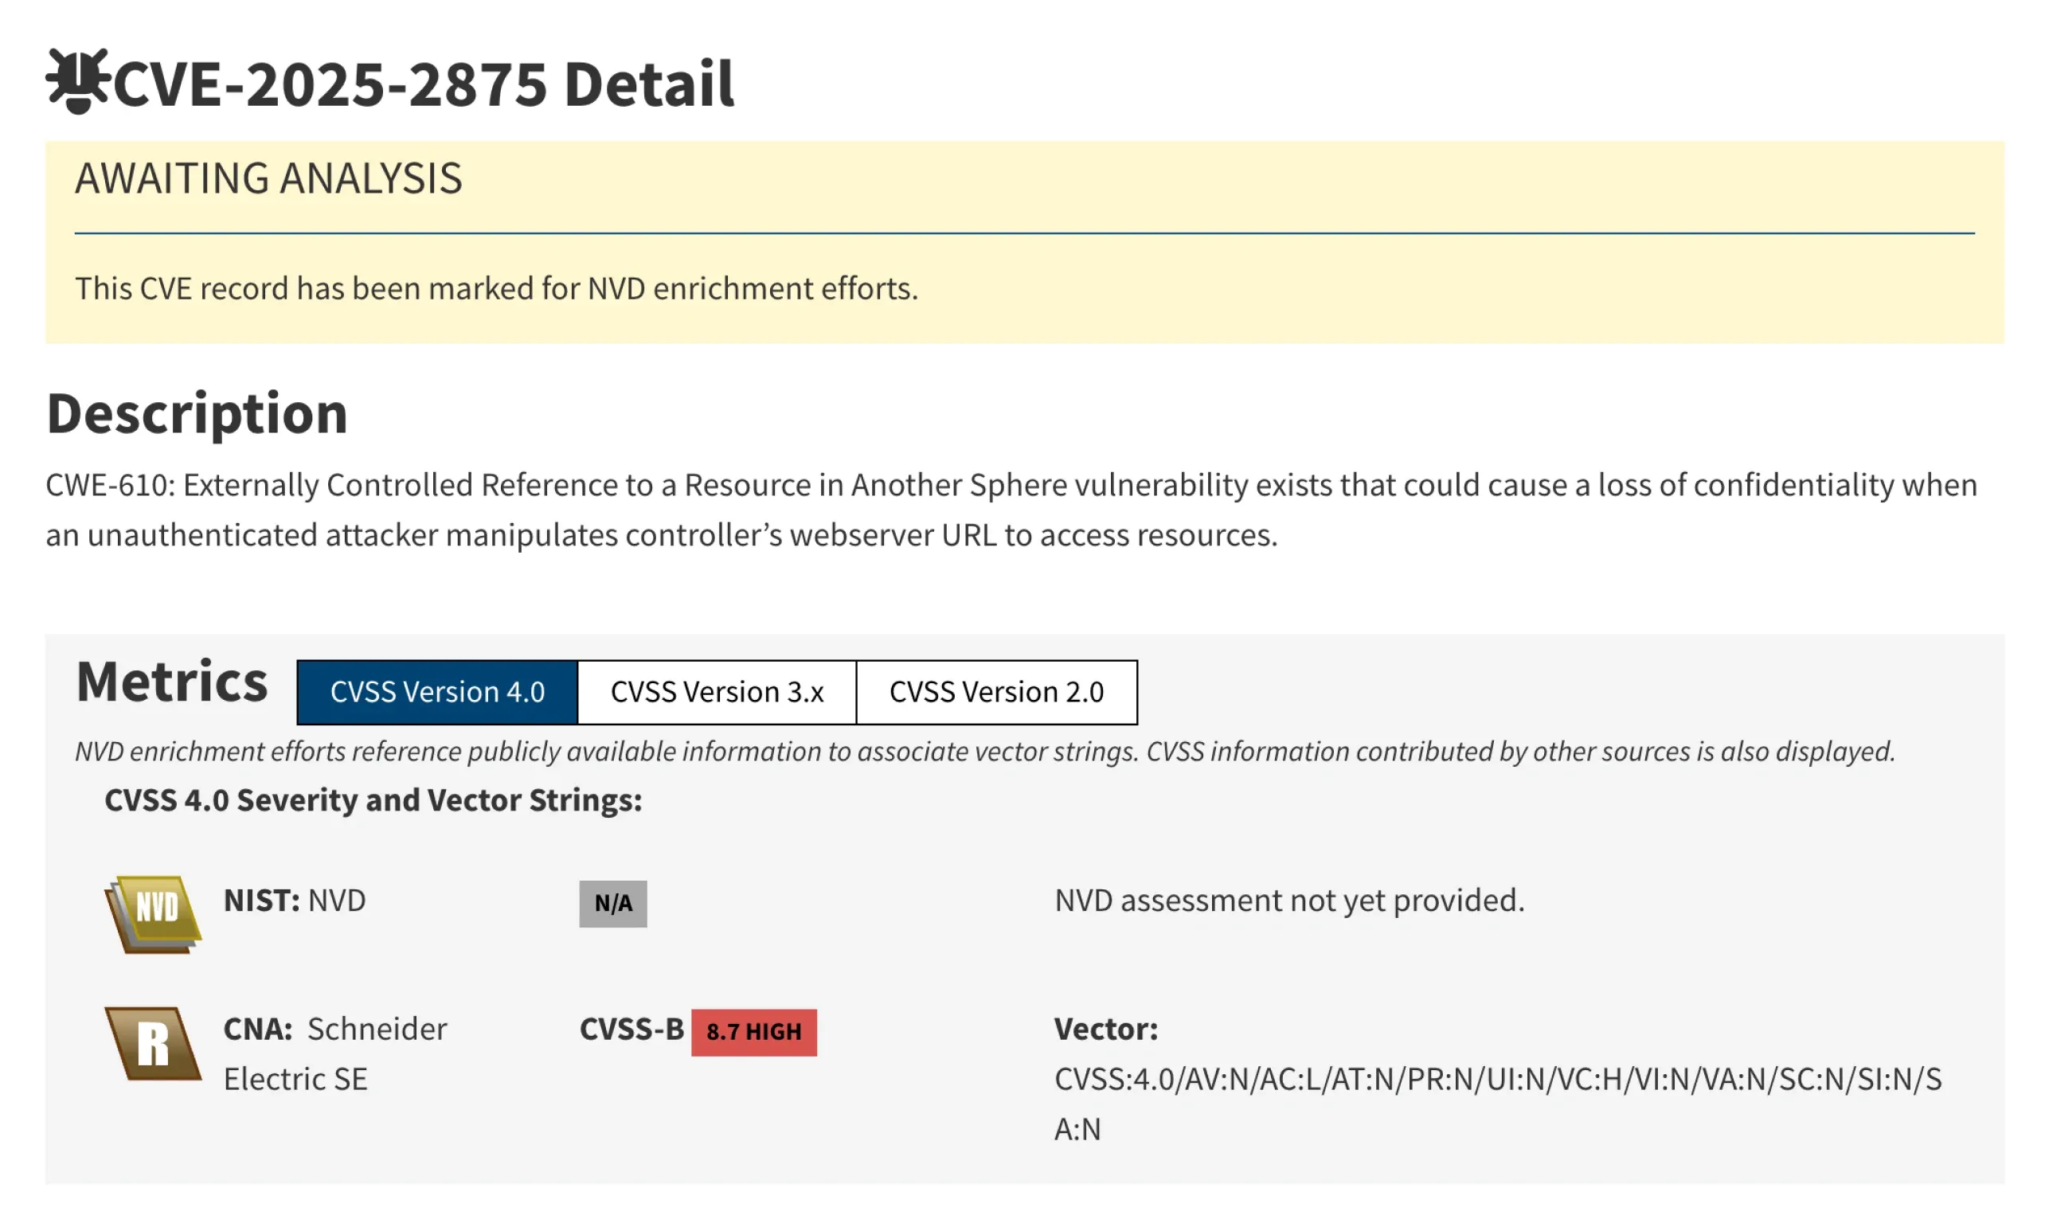Image resolution: width=2045 pixels, height=1223 pixels.
Task: Click the NIST: NVD source label
Action: (295, 901)
